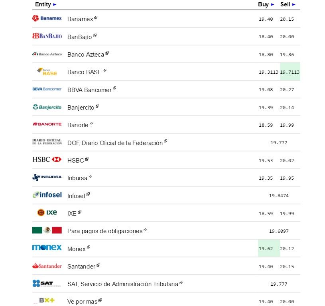Viewport: 325px width, 306px height.
Task: Click the Monex logo
Action: [47, 247]
